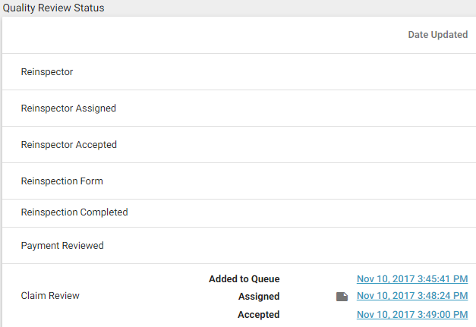Image resolution: width=476 pixels, height=327 pixels.
Task: Open the Accepted date link 3:49:00 PM
Action: (x=411, y=314)
